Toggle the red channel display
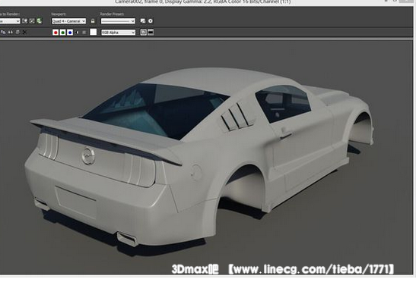 pos(56,33)
